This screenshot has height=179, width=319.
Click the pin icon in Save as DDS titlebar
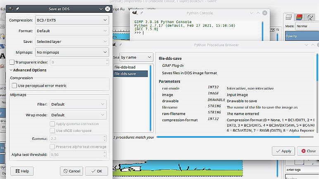[17, 8]
